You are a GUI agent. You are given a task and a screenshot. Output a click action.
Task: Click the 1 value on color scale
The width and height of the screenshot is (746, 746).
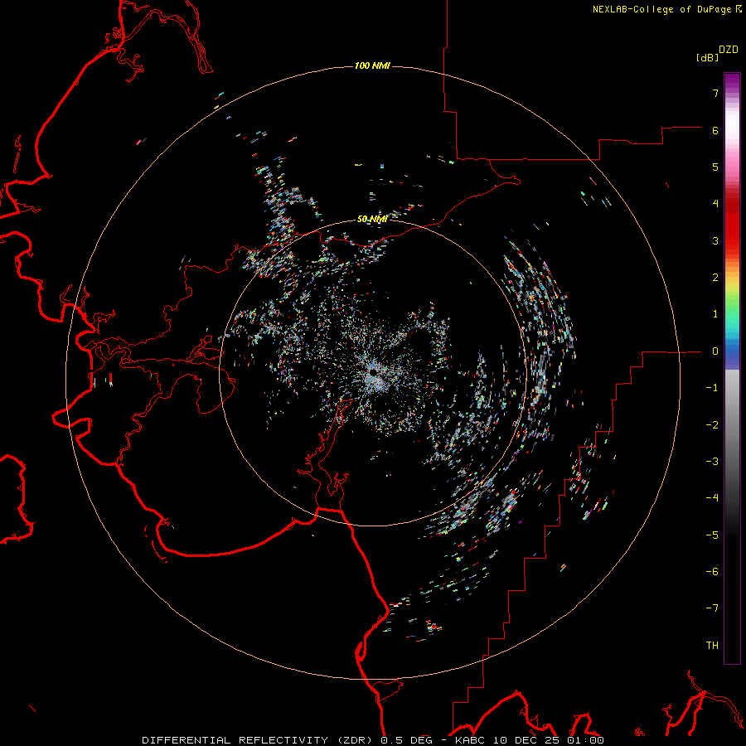(x=715, y=314)
